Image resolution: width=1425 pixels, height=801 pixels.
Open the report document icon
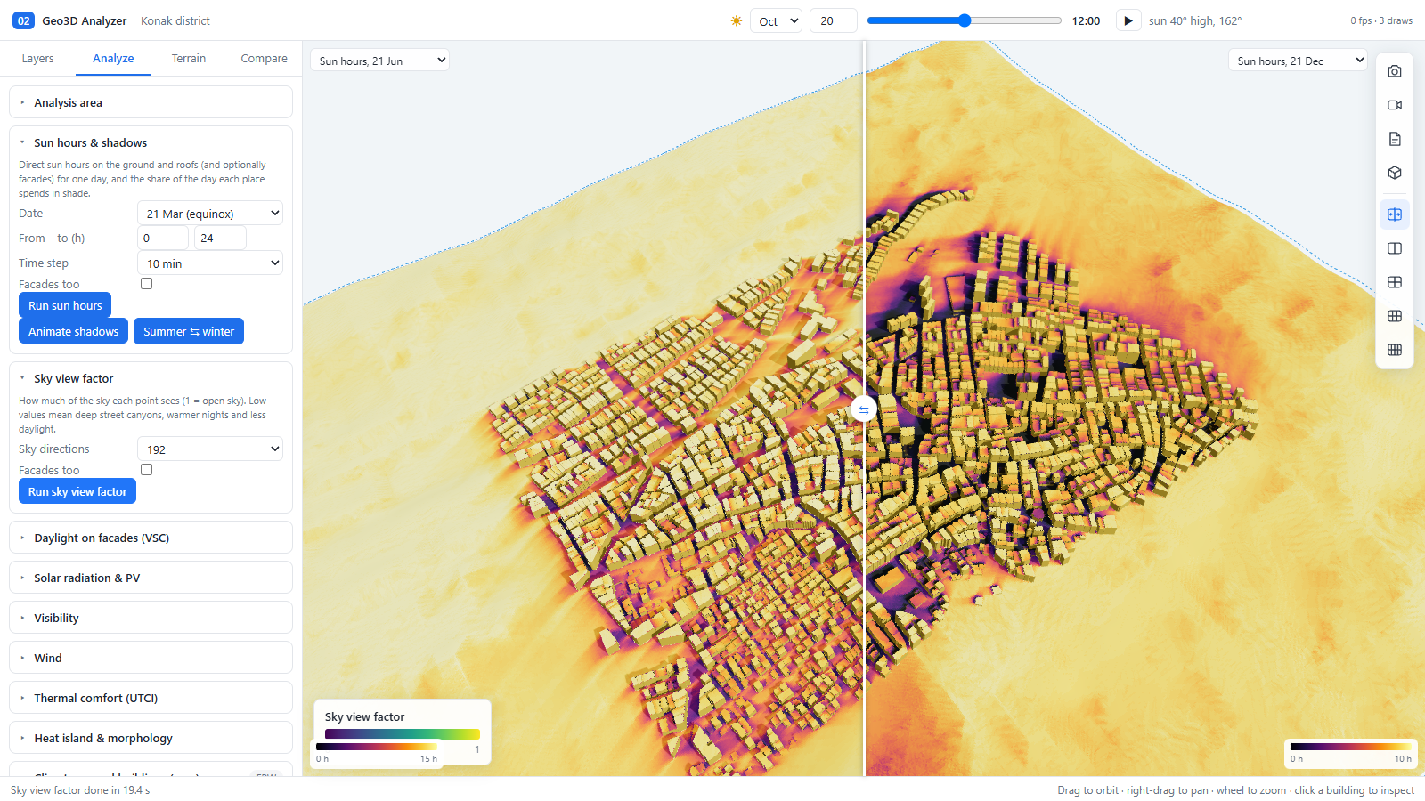pos(1395,139)
